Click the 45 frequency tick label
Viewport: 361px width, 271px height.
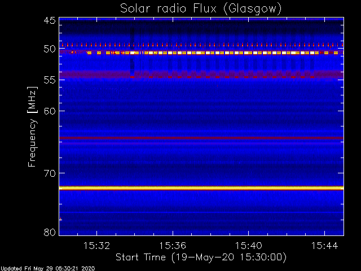pos(50,20)
